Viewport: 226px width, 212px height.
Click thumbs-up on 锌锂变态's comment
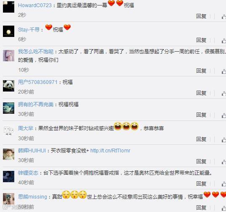click(x=224, y=184)
